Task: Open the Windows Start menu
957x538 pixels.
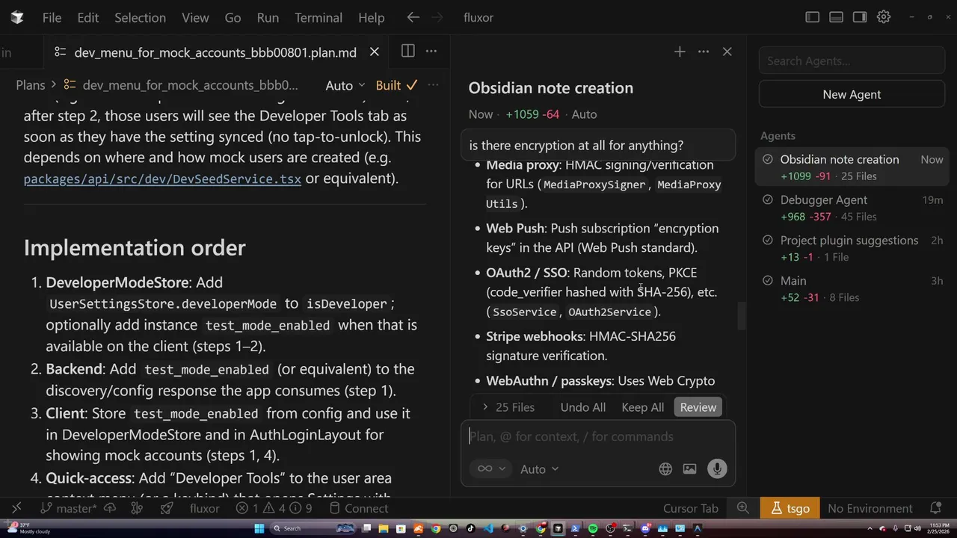Action: 259,528
